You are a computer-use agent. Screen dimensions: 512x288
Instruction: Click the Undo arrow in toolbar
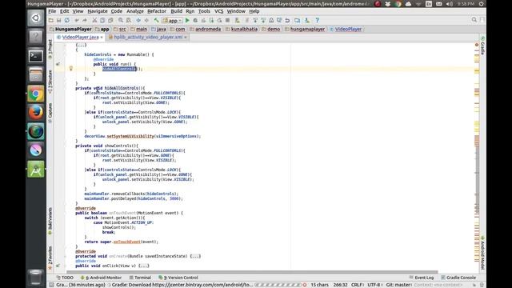click(x=77, y=20)
